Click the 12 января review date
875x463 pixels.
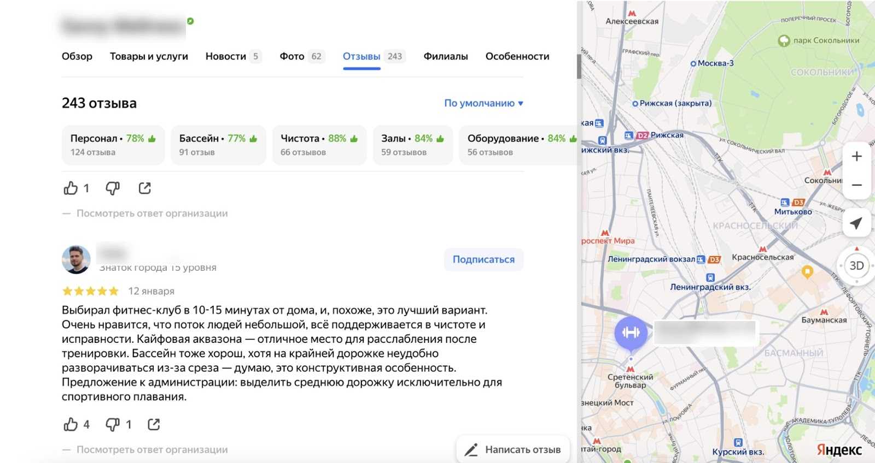151,291
